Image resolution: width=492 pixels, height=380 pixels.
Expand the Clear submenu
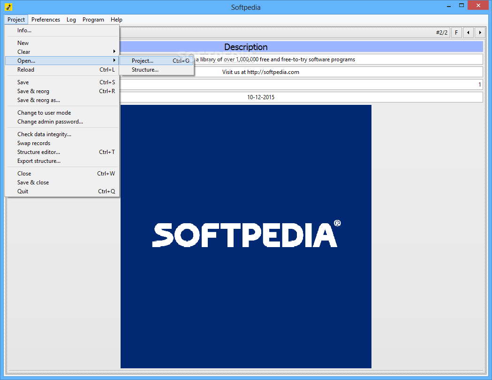coord(62,51)
